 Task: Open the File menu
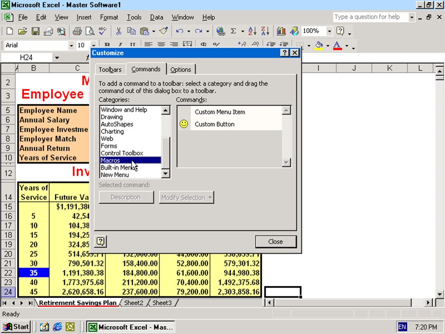(x=23, y=17)
